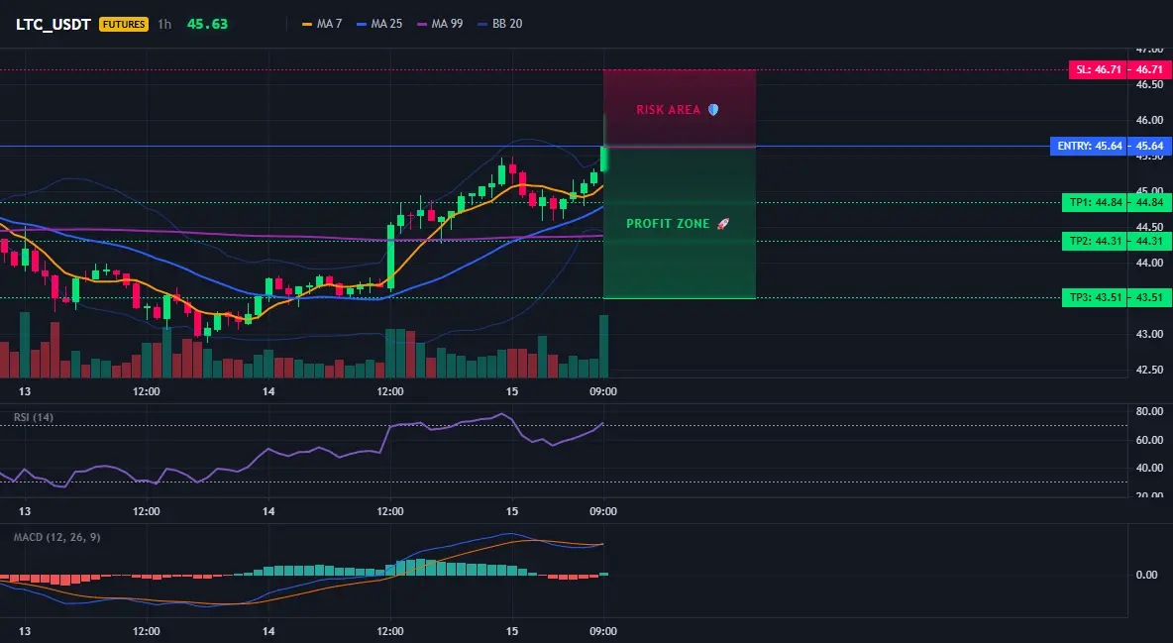
Task: Click the tallest rightmost green volume bar
Action: pyautogui.click(x=603, y=346)
